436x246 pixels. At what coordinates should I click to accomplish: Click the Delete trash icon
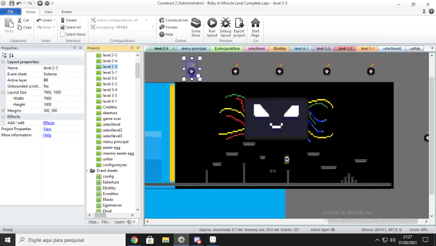pyautogui.click(x=62, y=20)
